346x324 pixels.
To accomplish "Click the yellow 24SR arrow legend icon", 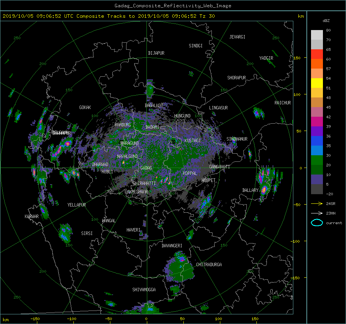I will pos(317,203).
